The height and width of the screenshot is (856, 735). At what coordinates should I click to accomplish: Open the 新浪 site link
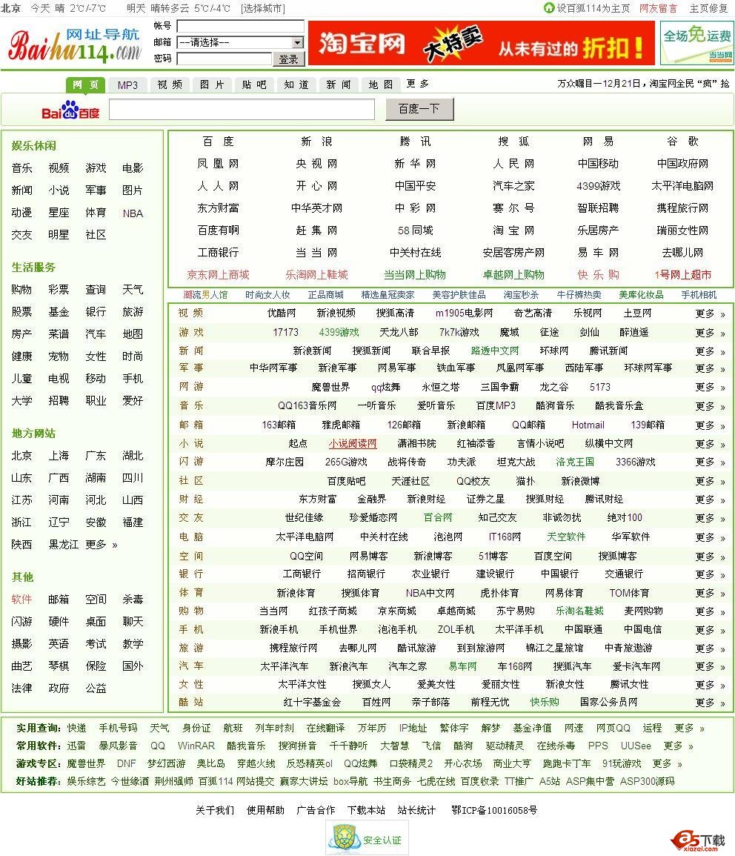pyautogui.click(x=316, y=142)
